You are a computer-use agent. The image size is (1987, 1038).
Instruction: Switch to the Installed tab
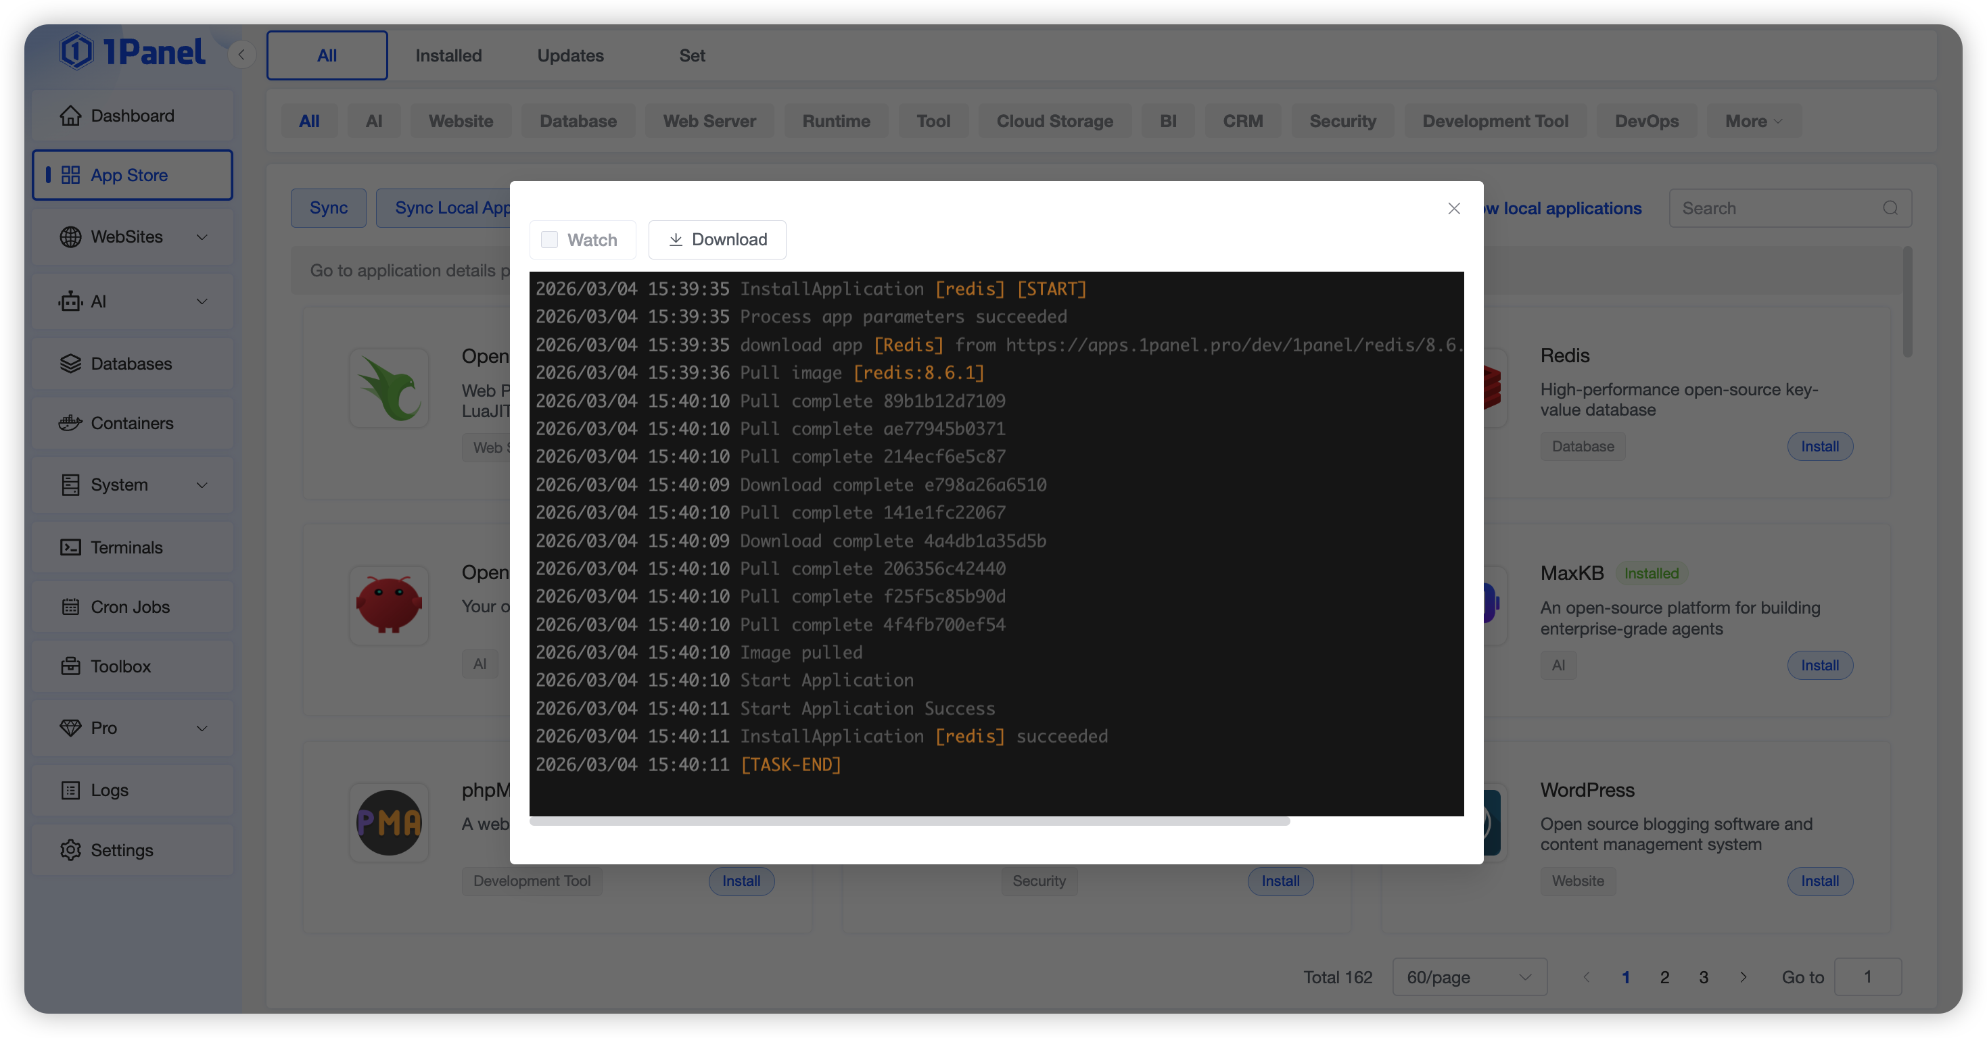tap(448, 55)
